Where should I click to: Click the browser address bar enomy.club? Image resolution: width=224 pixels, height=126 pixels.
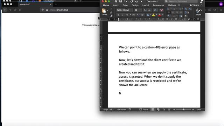[x=70, y=10]
